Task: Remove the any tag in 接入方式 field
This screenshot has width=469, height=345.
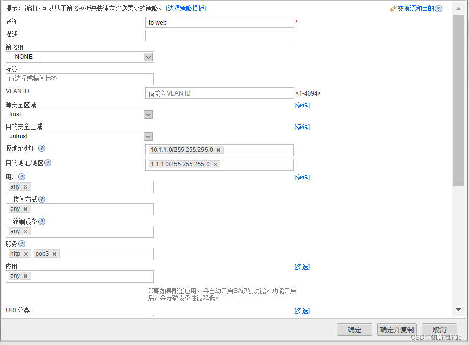Action: (x=26, y=209)
